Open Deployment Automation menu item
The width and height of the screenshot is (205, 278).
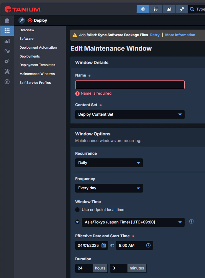coord(38,48)
